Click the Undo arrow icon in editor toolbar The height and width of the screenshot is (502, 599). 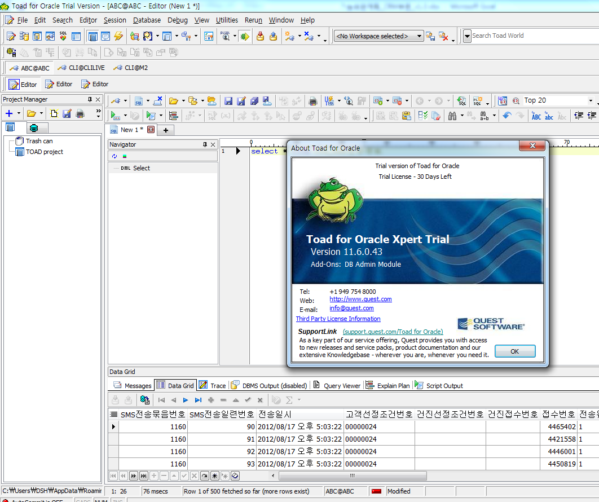pos(506,116)
